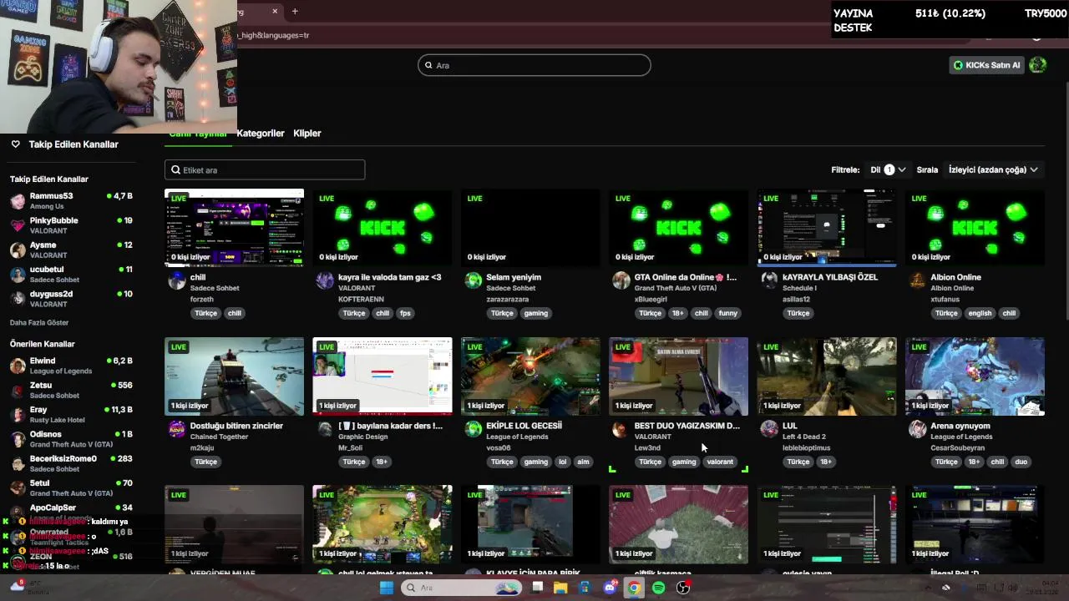The width and height of the screenshot is (1069, 601).
Task: Open Setul avatar in recommended channels
Action: click(18, 488)
